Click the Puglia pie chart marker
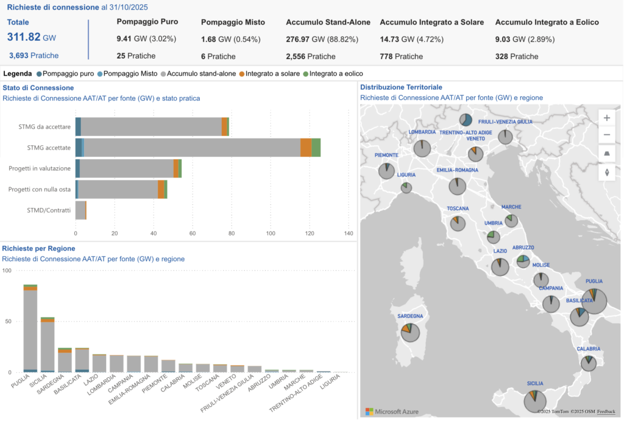The height and width of the screenshot is (421, 624). click(594, 301)
